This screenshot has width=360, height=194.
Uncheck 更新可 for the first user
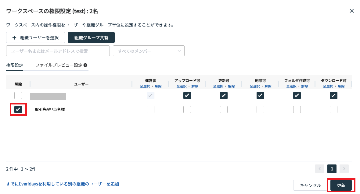tap(224, 95)
